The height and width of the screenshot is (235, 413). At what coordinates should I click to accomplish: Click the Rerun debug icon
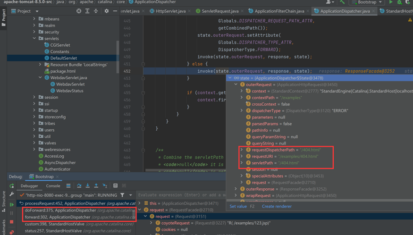click(12, 186)
